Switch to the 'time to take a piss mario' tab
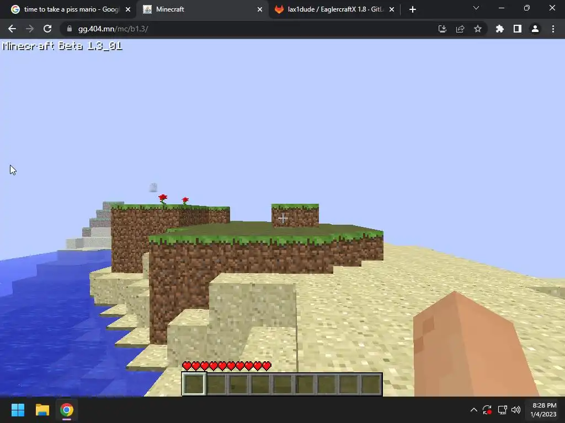 67,9
